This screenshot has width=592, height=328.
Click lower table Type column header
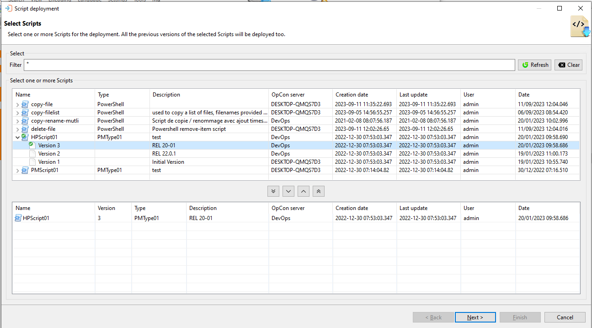coord(159,208)
